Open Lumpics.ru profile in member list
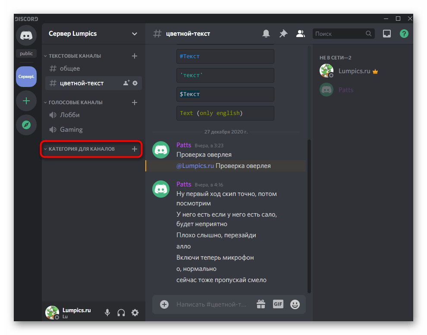Image resolution: width=427 pixels, height=335 pixels. click(362, 71)
